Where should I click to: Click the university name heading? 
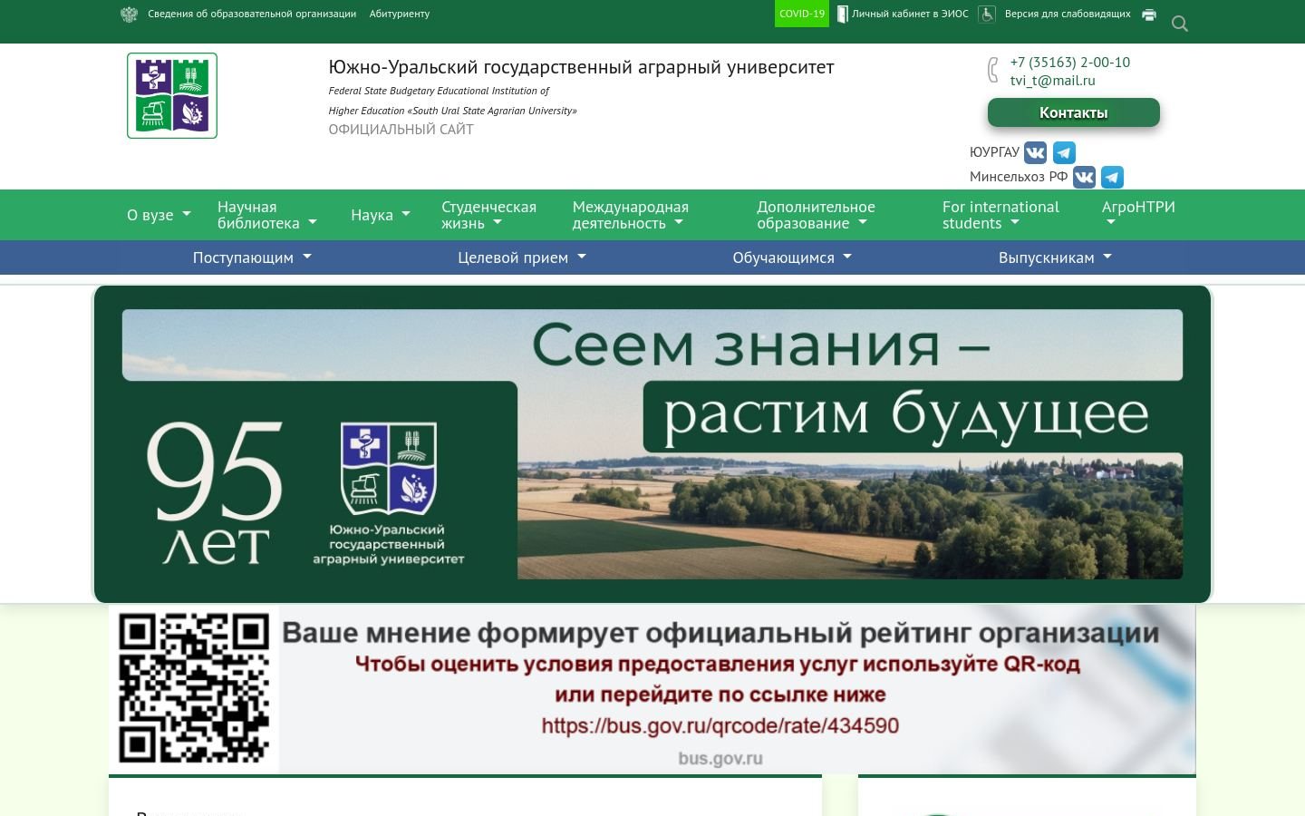(581, 67)
